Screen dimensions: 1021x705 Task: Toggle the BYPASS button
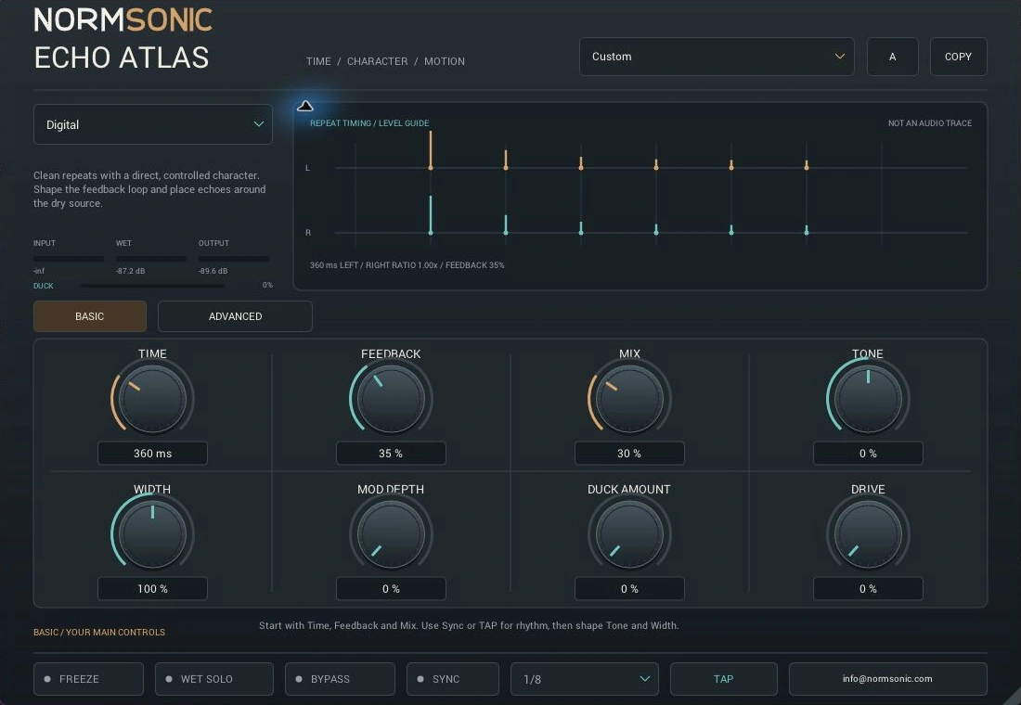pyautogui.click(x=340, y=679)
